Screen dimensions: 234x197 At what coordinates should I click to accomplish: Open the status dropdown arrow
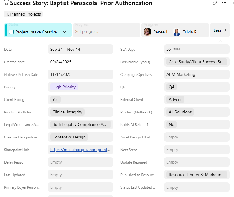pyautogui.click(x=65, y=32)
